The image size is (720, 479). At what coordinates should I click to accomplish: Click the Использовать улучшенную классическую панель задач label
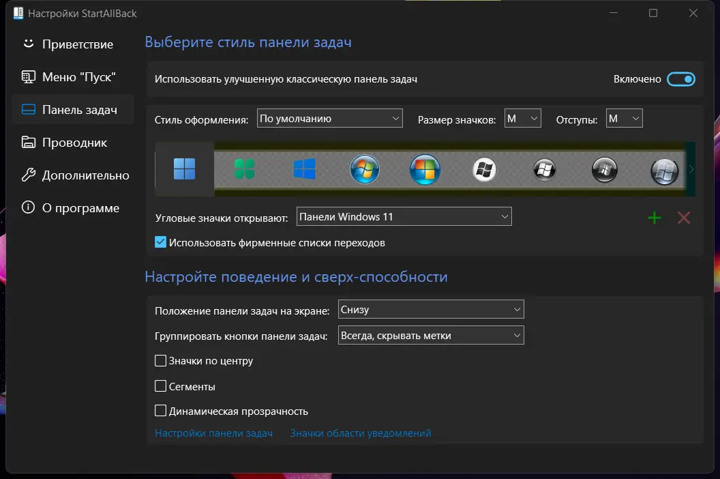pos(286,79)
